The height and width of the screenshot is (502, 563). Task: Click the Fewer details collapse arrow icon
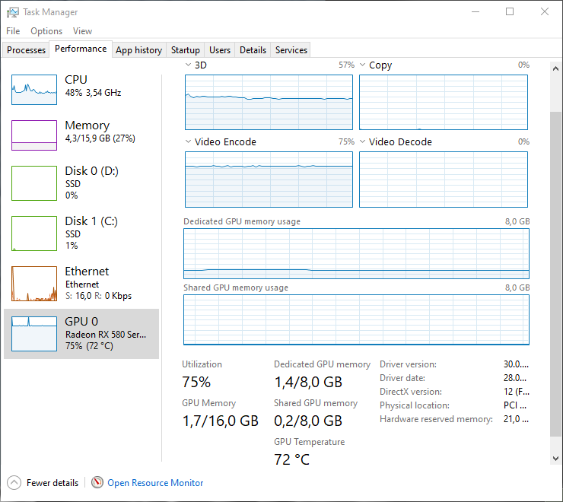[14, 483]
